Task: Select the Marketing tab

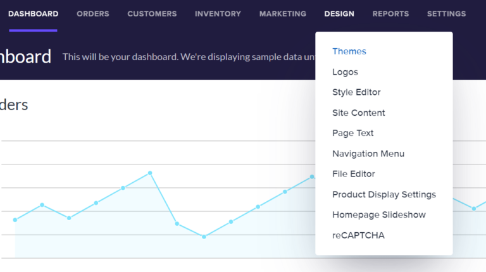Action: pos(282,14)
